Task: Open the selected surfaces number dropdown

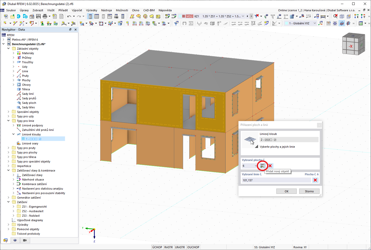Action: 256,166
